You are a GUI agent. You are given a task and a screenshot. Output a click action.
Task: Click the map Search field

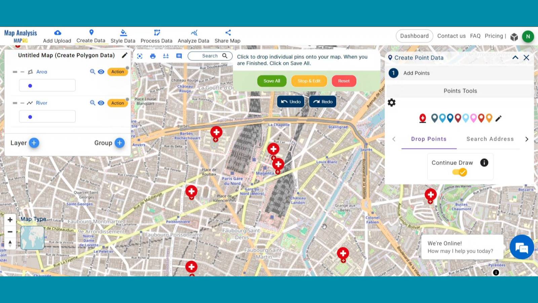point(210,56)
